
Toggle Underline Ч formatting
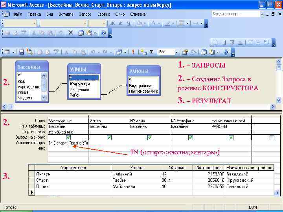[x=128, y=23]
